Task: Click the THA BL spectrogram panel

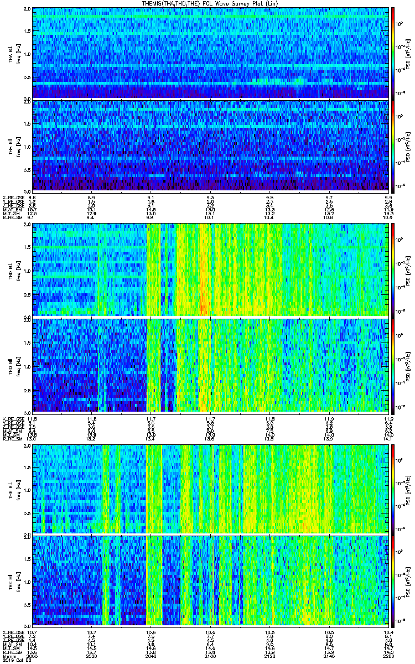Action: [x=210, y=53]
